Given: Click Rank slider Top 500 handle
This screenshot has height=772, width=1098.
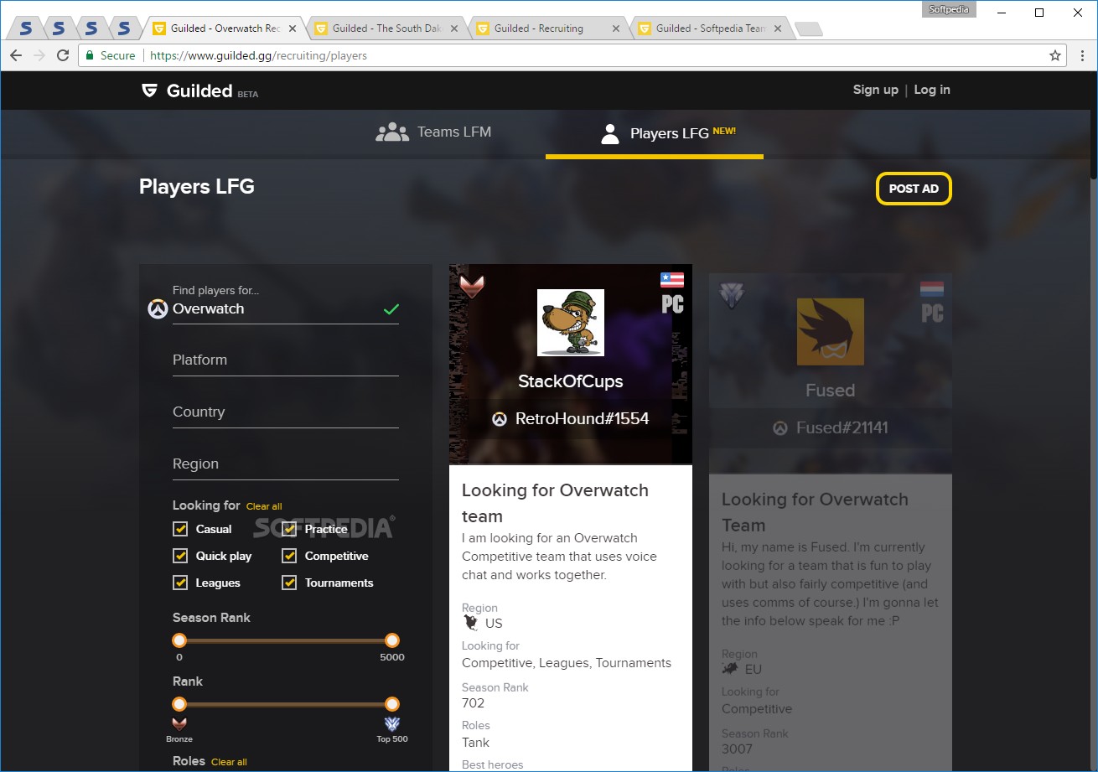Looking at the screenshot, I should [392, 704].
